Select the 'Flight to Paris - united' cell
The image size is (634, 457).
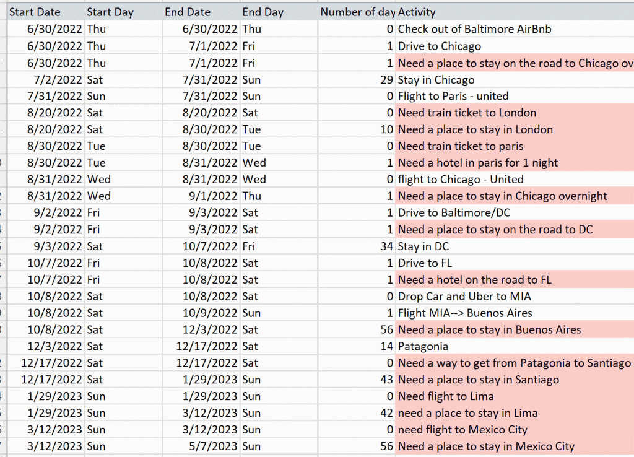coord(453,96)
